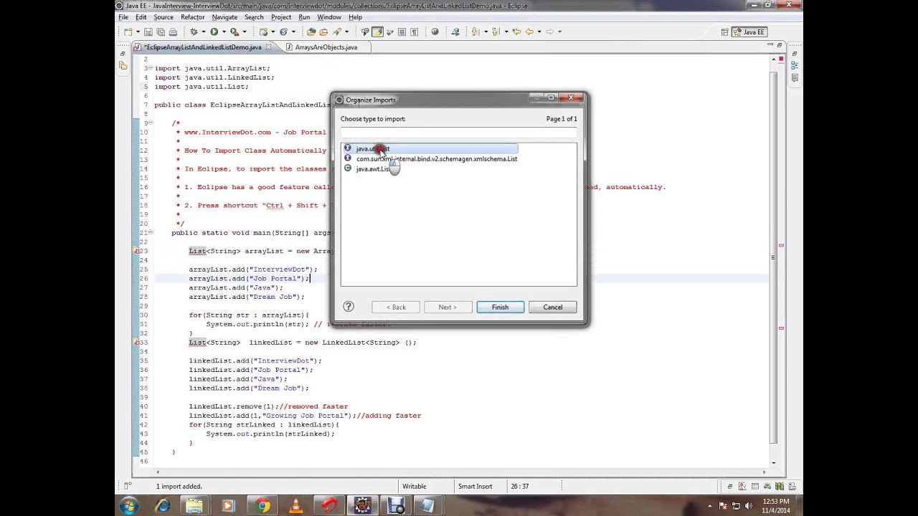Viewport: 918px width, 516px height.
Task: Click the Finish button
Action: tap(500, 307)
